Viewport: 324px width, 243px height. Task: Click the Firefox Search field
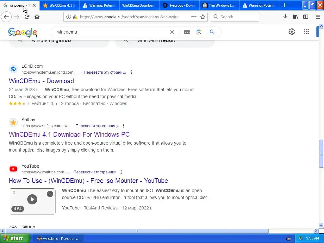pos(235,17)
